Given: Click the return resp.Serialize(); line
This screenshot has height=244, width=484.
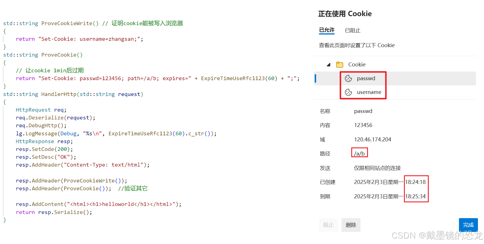Looking at the screenshot, I should coord(54,212).
